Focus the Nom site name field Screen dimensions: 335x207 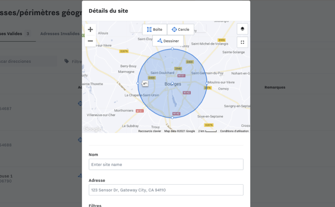point(166,164)
